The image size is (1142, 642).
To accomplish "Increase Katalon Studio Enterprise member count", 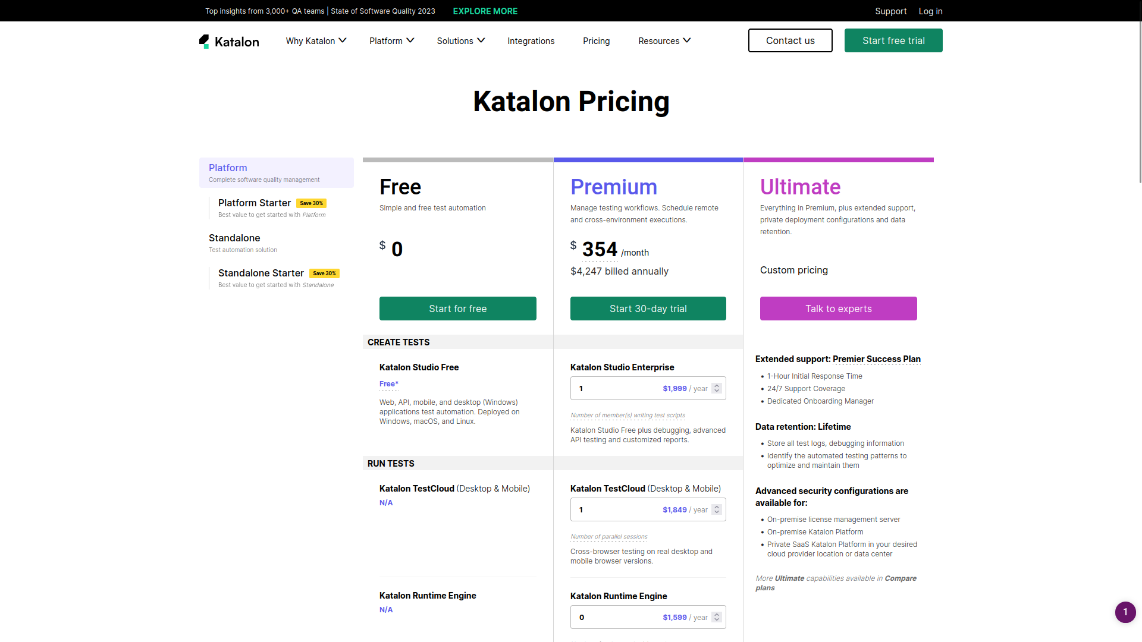I will tap(716, 385).
